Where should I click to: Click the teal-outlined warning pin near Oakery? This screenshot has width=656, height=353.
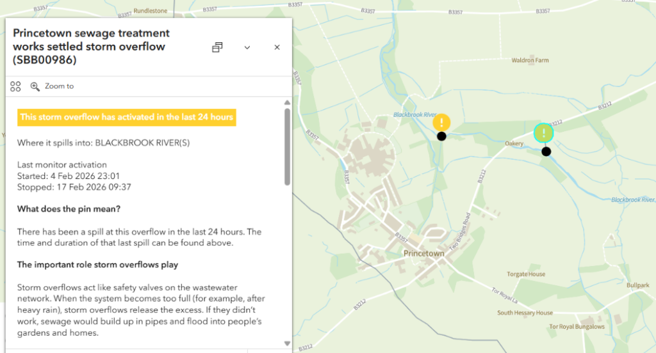coord(543,133)
